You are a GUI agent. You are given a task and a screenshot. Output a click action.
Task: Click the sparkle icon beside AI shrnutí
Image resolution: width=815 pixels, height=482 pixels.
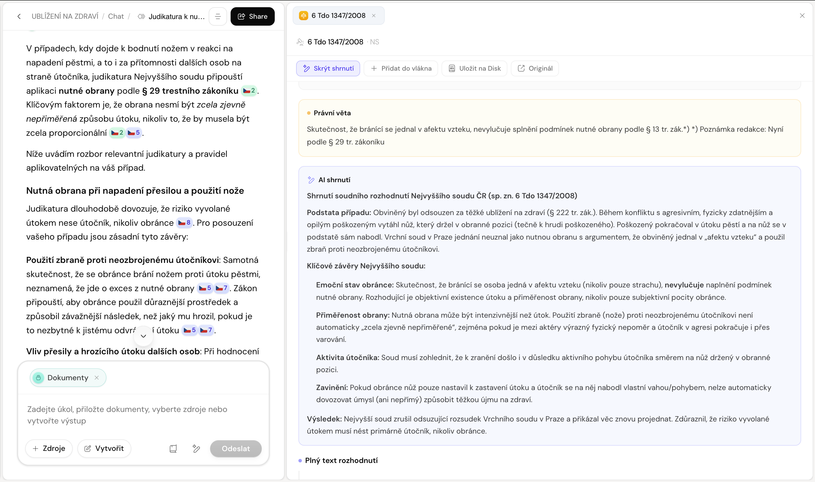(x=311, y=180)
